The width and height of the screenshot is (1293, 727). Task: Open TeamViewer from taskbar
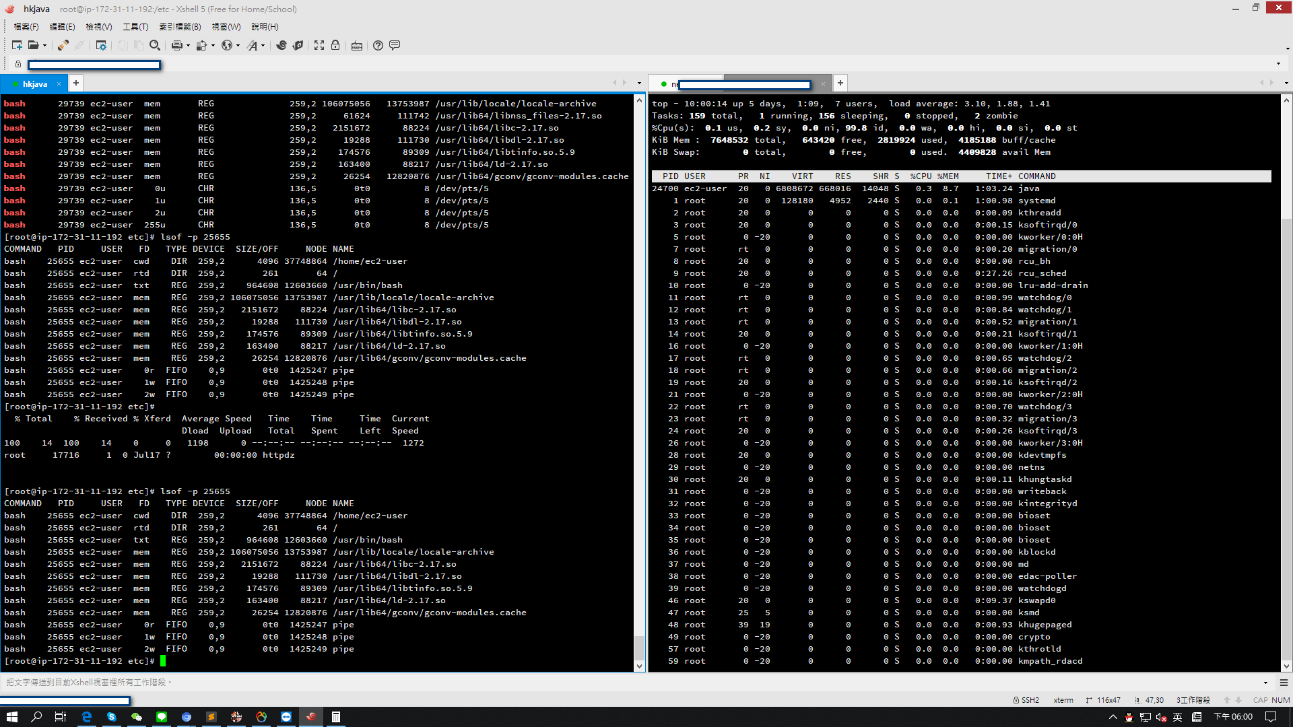pyautogui.click(x=286, y=717)
